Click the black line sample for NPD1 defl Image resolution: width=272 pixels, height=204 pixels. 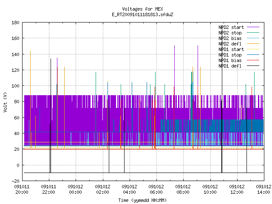[253, 66]
